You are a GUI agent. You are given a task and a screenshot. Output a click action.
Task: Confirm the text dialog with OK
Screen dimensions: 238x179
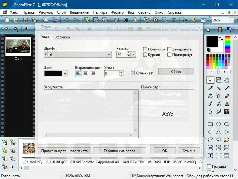[x=164, y=151]
